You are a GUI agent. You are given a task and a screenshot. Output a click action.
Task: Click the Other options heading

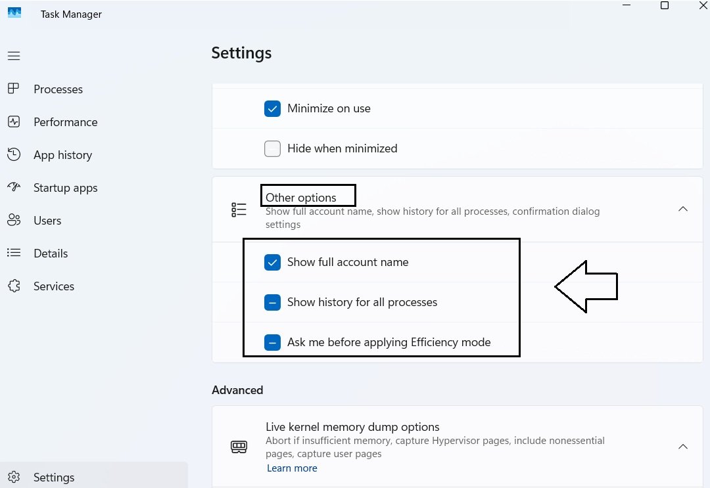click(300, 197)
